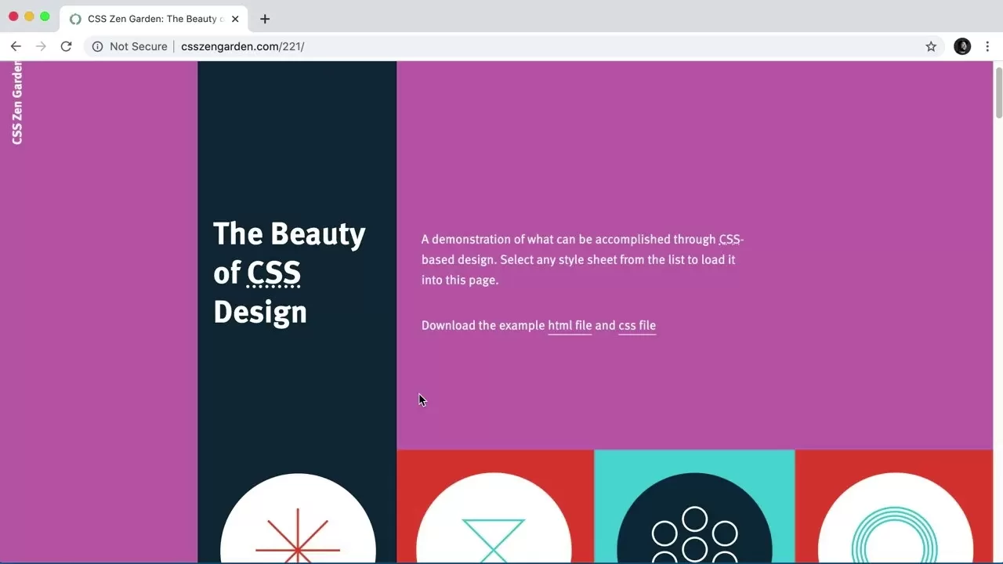Navigate back with the back arrow
The image size is (1003, 564).
(x=16, y=46)
